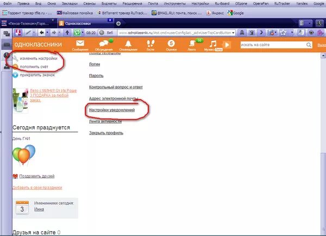The height and width of the screenshot is (236, 326).
Task: Open Лента feed icon
Action: pos(192,44)
